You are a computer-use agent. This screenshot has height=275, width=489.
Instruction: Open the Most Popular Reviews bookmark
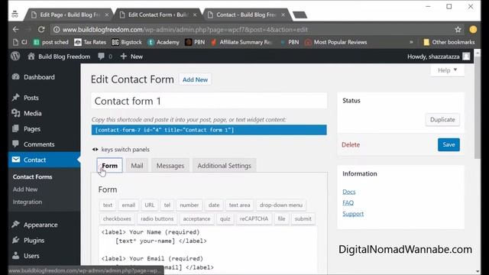click(336, 42)
